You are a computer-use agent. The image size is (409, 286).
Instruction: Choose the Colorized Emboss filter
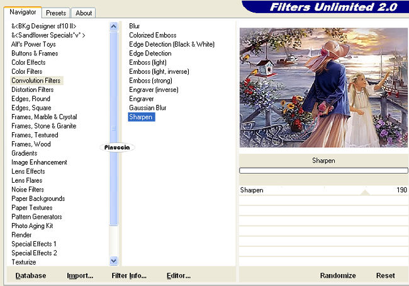[x=153, y=35]
